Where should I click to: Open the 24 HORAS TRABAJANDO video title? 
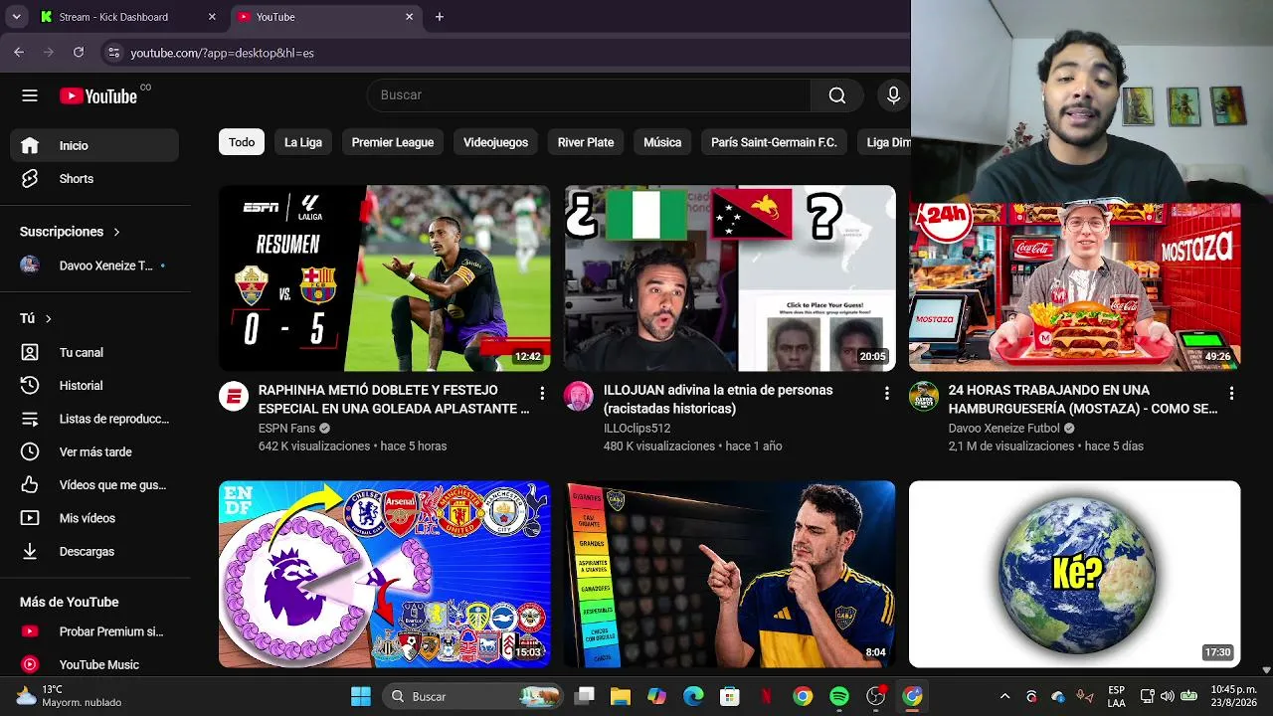(x=1083, y=399)
